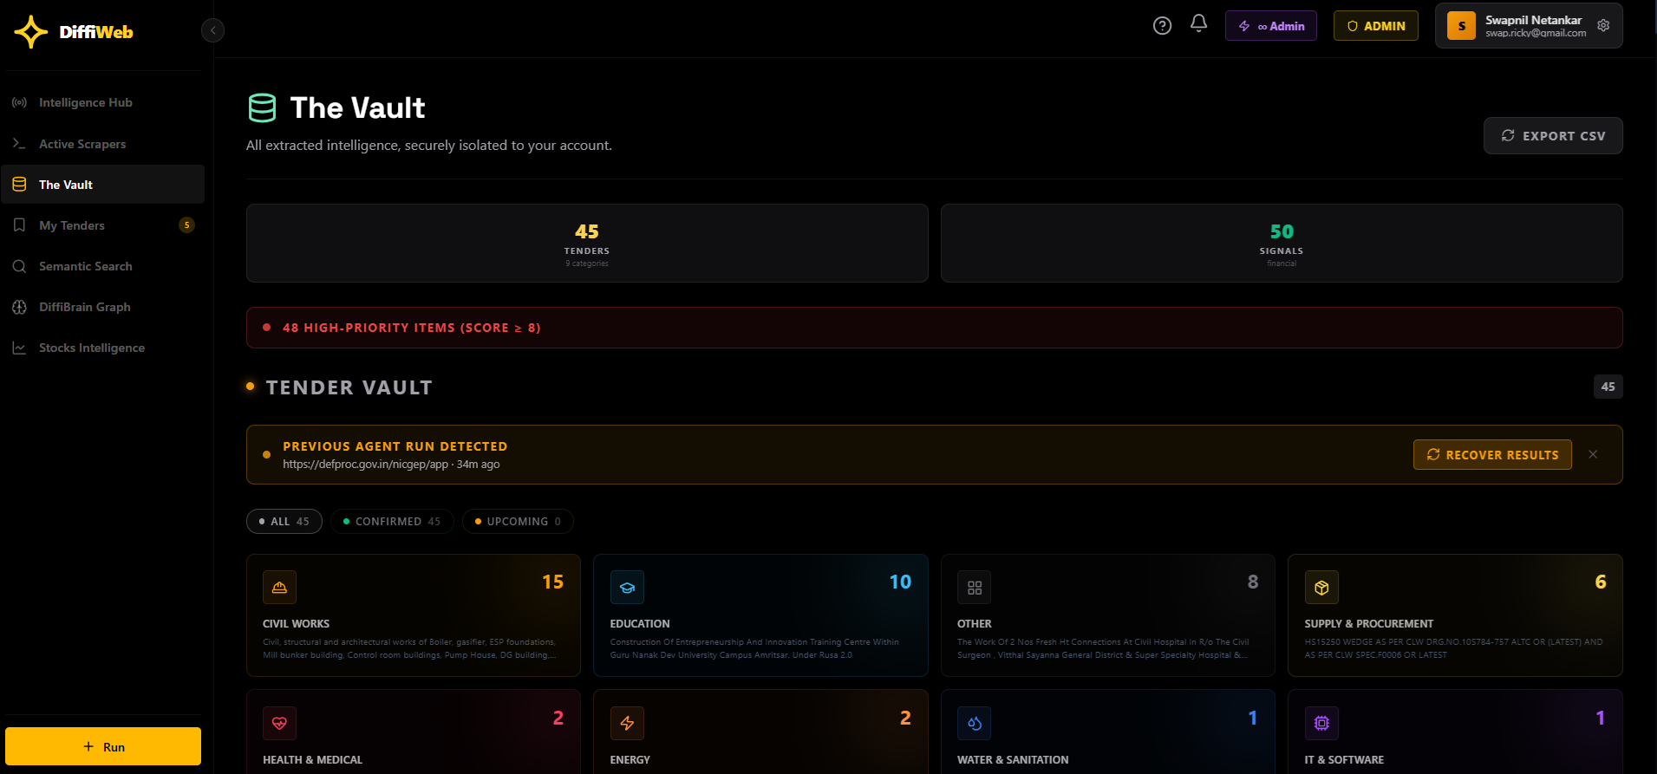Viewport: 1657px width, 774px height.
Task: Click the Swapnil Netankar user name
Action: (1533, 20)
